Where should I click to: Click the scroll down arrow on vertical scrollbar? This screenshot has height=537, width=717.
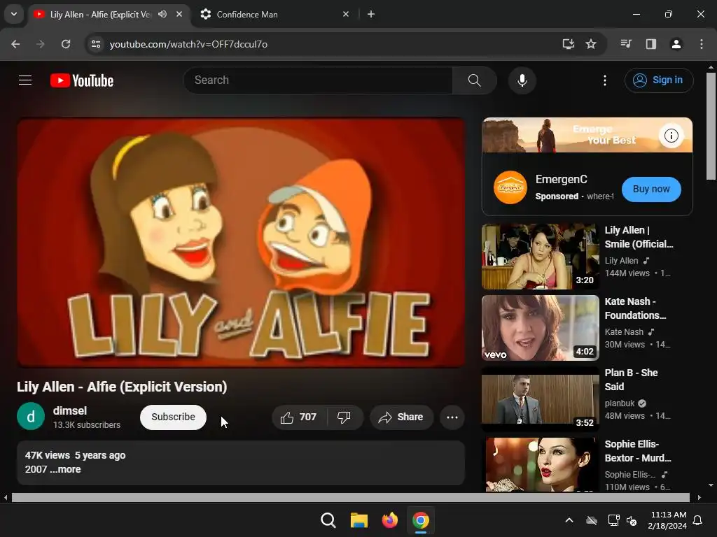[x=711, y=485]
